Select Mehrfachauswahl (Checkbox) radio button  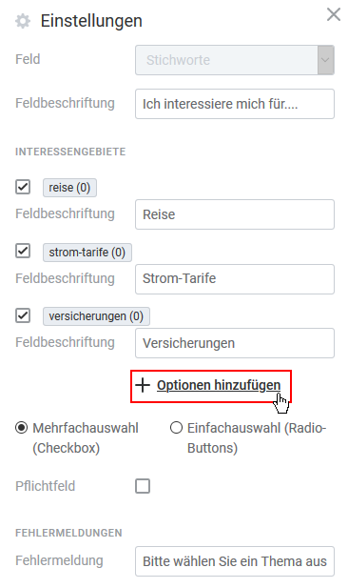21,428
